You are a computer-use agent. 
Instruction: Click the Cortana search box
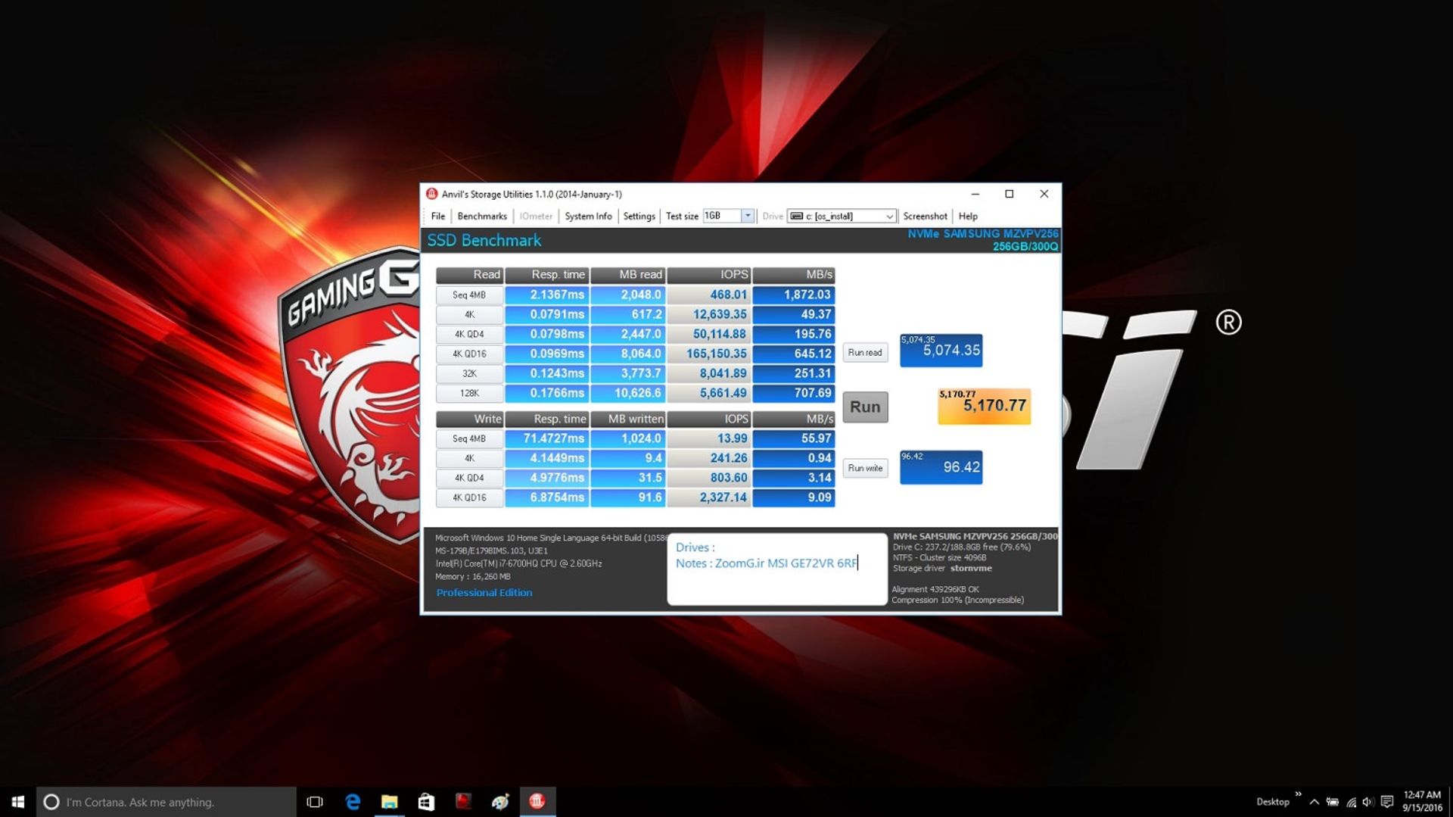click(166, 802)
